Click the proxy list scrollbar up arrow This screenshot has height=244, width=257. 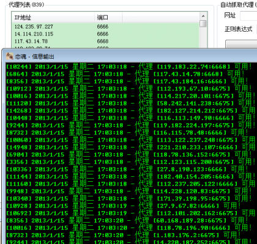pos(203,16)
